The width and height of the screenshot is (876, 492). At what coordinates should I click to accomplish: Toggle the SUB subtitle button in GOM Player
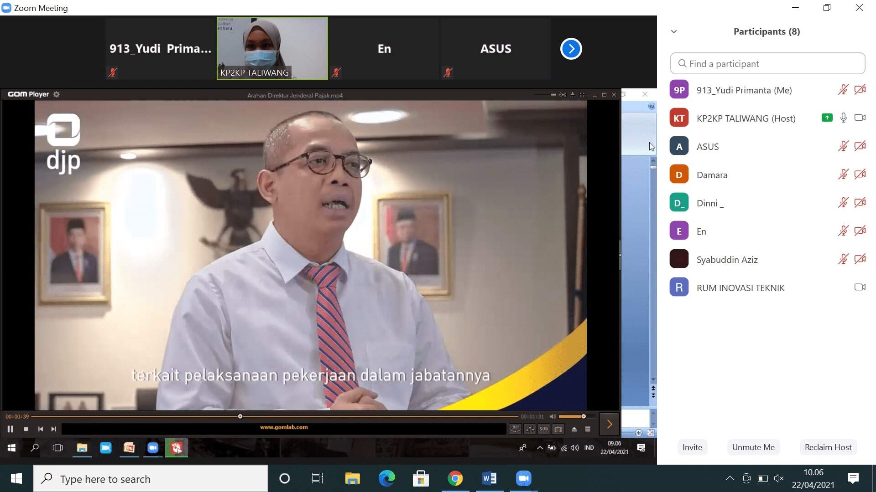pyautogui.click(x=543, y=429)
